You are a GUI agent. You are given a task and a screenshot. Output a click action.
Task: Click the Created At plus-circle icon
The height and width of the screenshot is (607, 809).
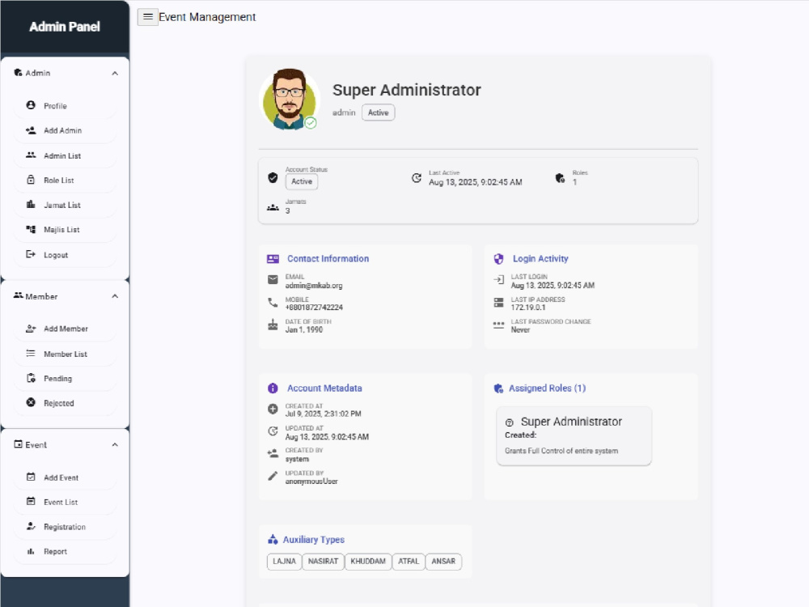click(273, 410)
